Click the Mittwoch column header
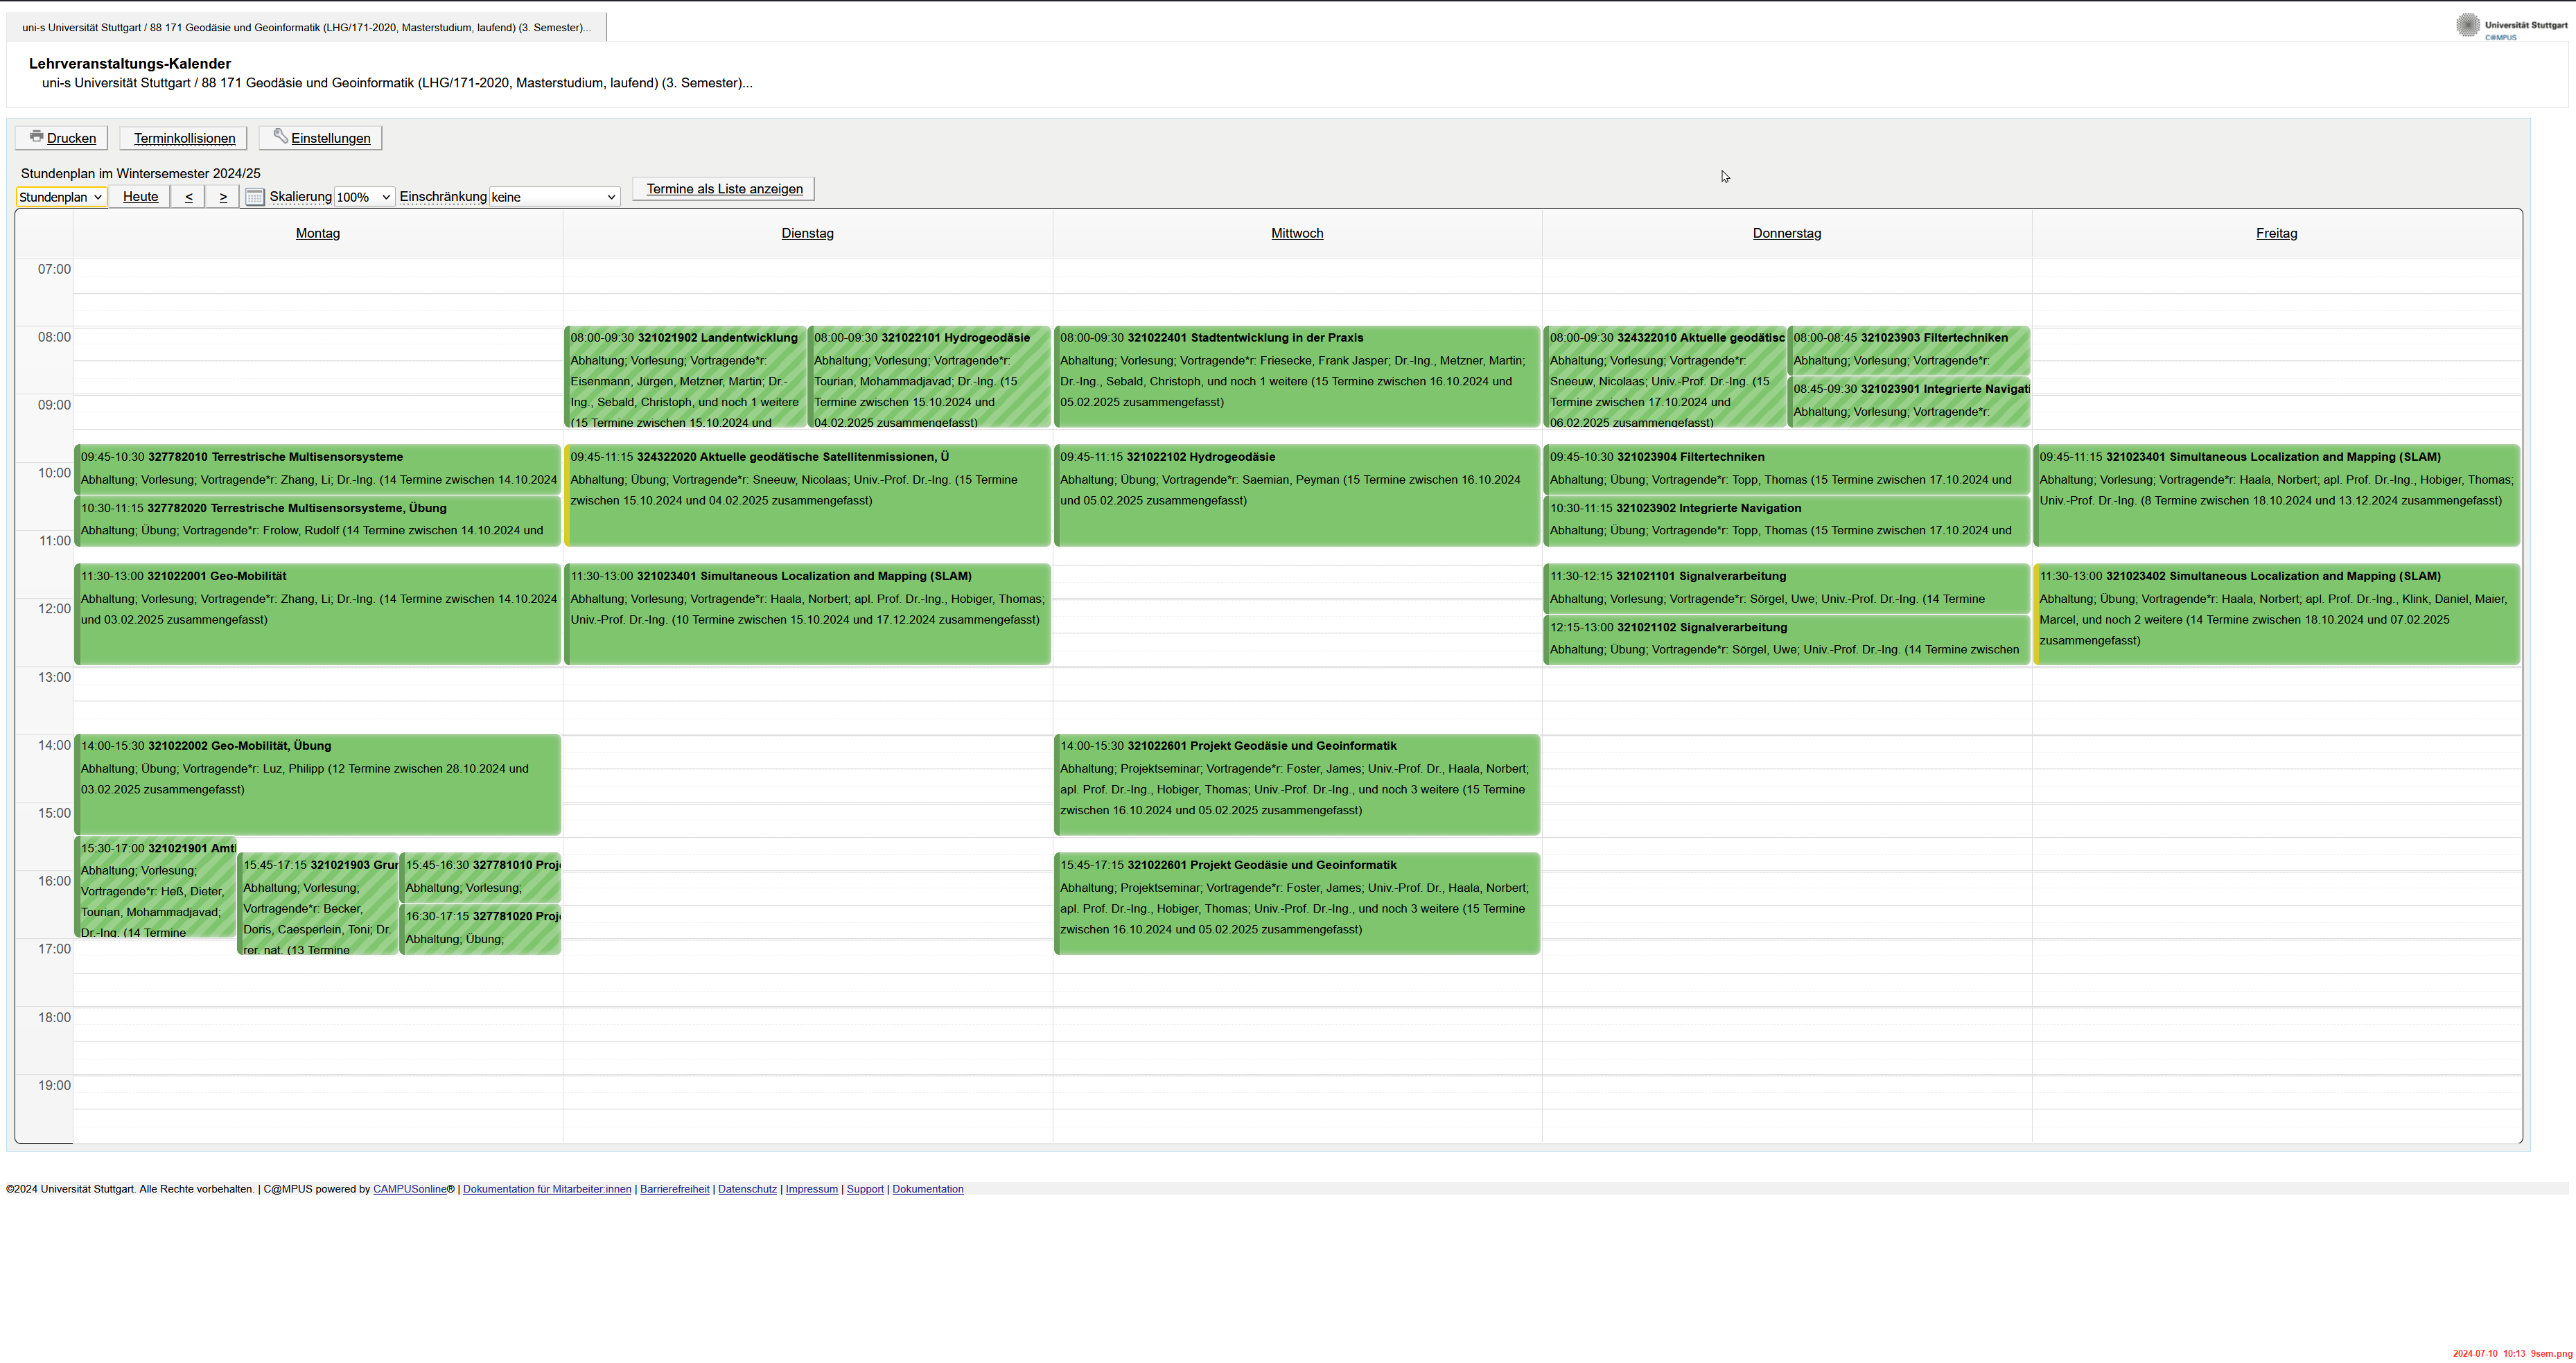 click(x=1297, y=233)
